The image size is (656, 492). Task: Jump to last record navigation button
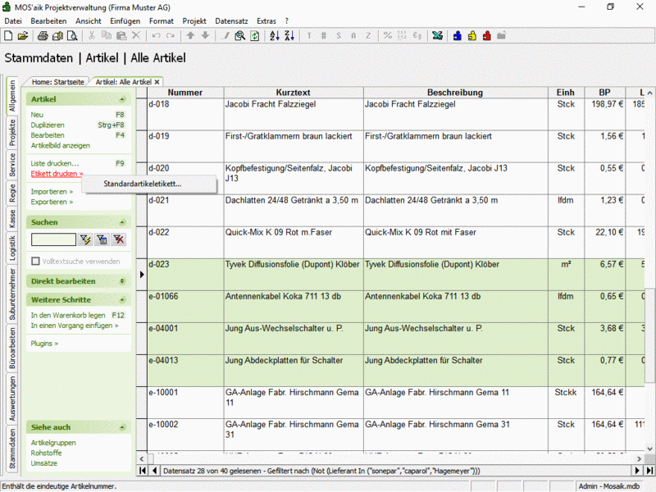point(649,471)
